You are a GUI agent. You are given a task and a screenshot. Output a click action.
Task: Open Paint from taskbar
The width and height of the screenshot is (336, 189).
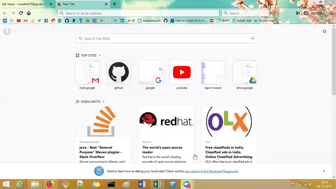click(x=126, y=184)
